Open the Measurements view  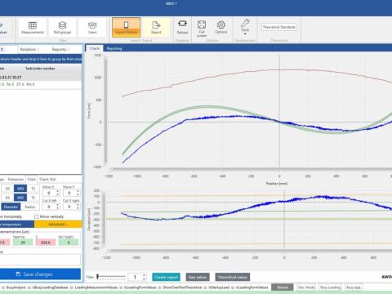[33, 28]
